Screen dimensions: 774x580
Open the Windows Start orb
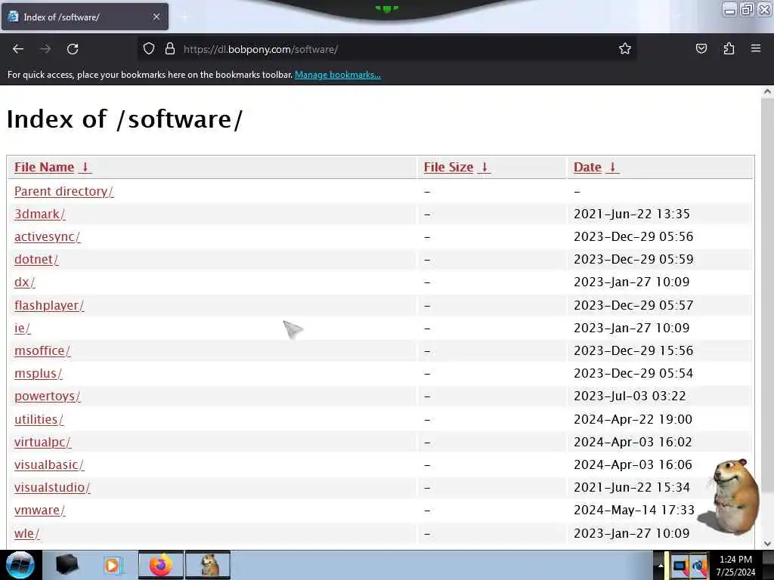[x=20, y=565]
